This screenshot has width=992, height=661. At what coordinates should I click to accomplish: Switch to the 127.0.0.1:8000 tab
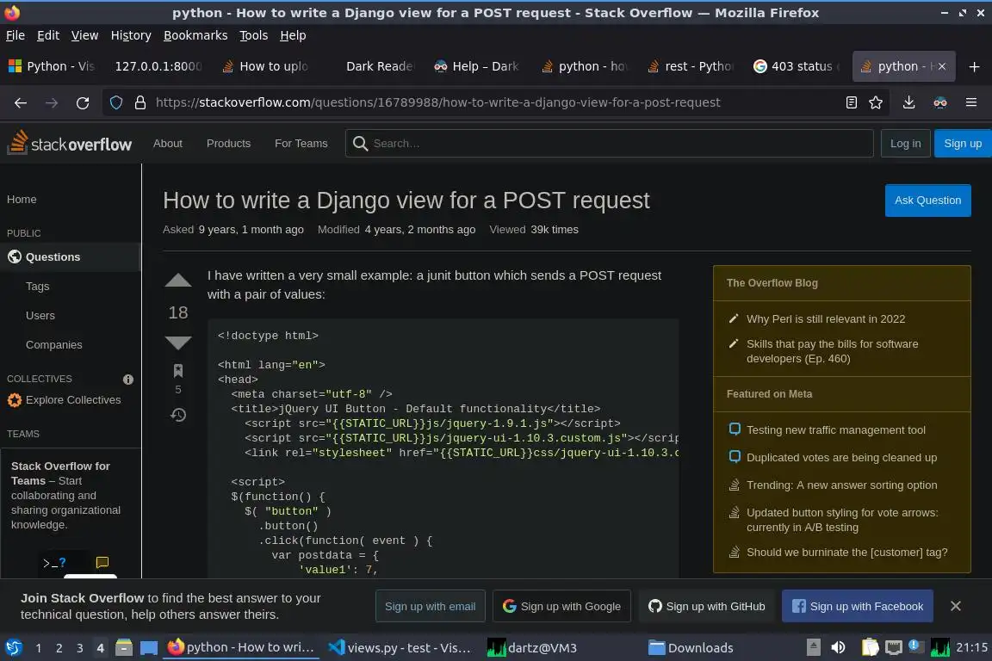tap(158, 66)
